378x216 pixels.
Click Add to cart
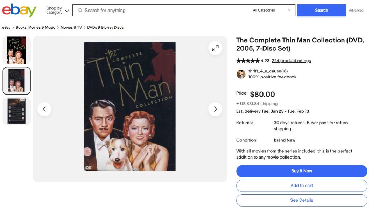(302, 186)
